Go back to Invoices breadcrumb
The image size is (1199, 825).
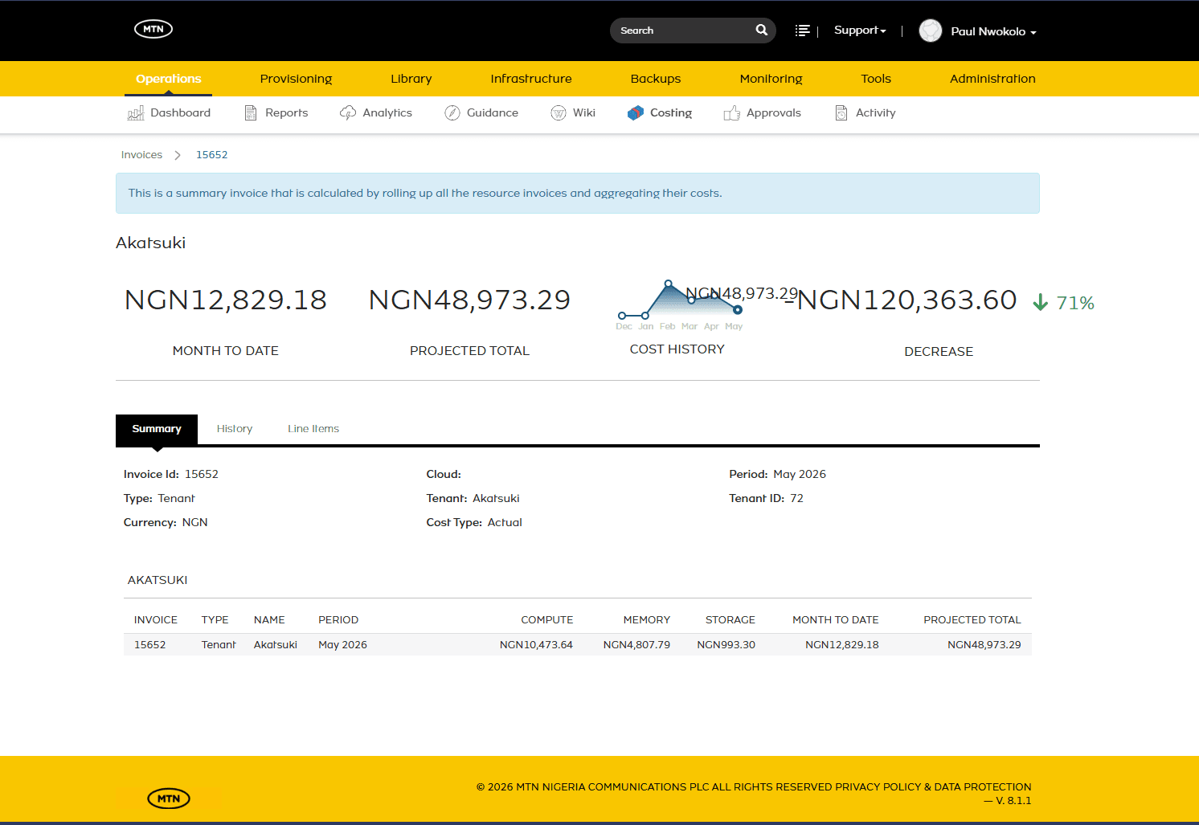[141, 155]
